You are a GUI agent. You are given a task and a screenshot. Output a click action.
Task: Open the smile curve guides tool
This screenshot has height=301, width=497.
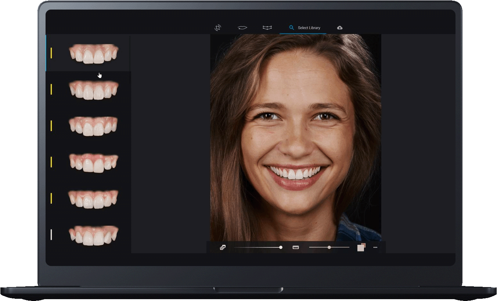point(267,28)
